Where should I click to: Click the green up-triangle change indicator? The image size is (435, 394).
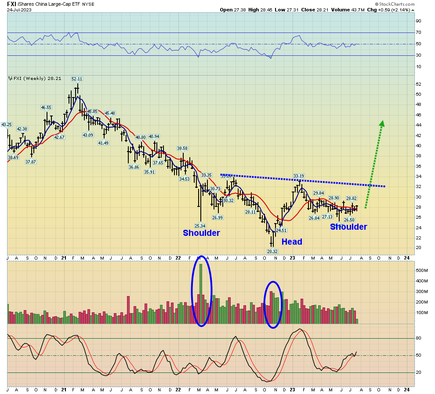413,10
